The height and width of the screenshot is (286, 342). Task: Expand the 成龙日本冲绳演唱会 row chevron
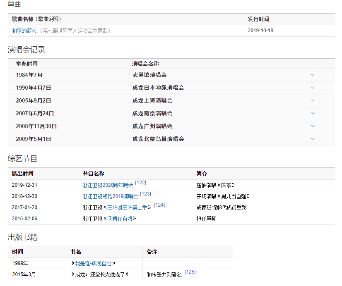(x=313, y=88)
